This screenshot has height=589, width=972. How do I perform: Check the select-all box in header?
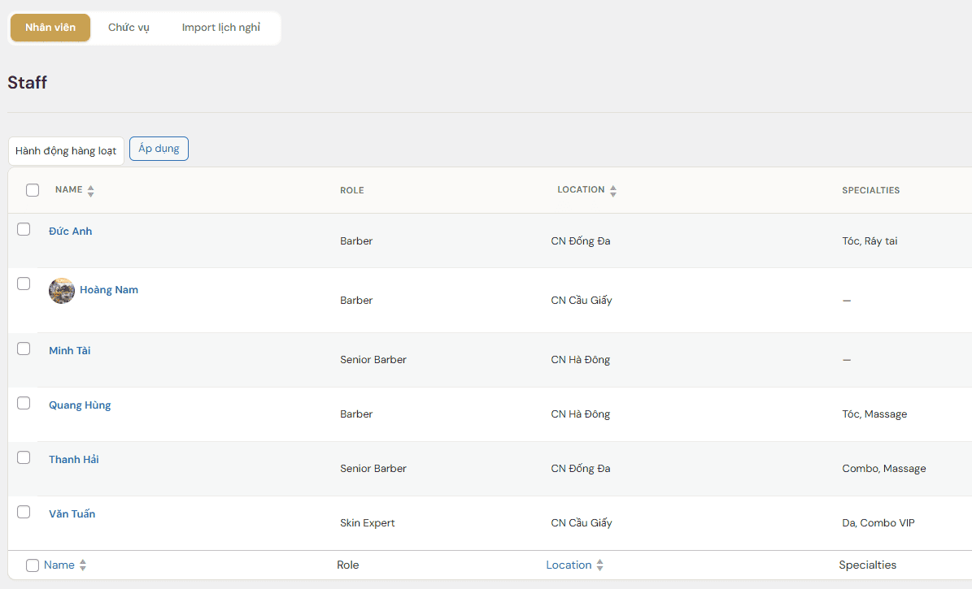[x=33, y=190]
